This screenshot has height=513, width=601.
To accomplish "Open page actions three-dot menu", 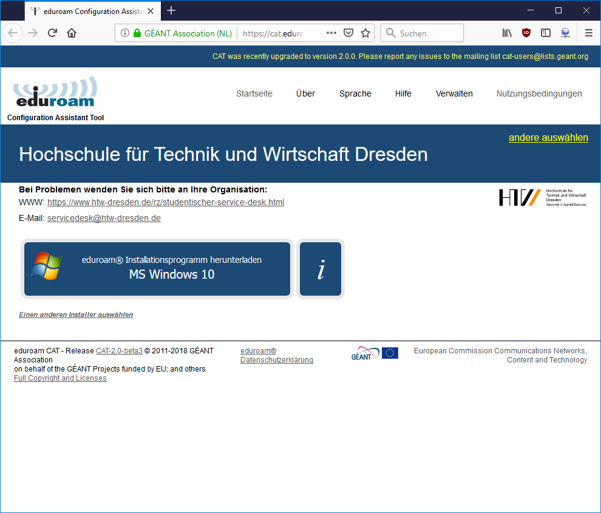I will point(331,33).
